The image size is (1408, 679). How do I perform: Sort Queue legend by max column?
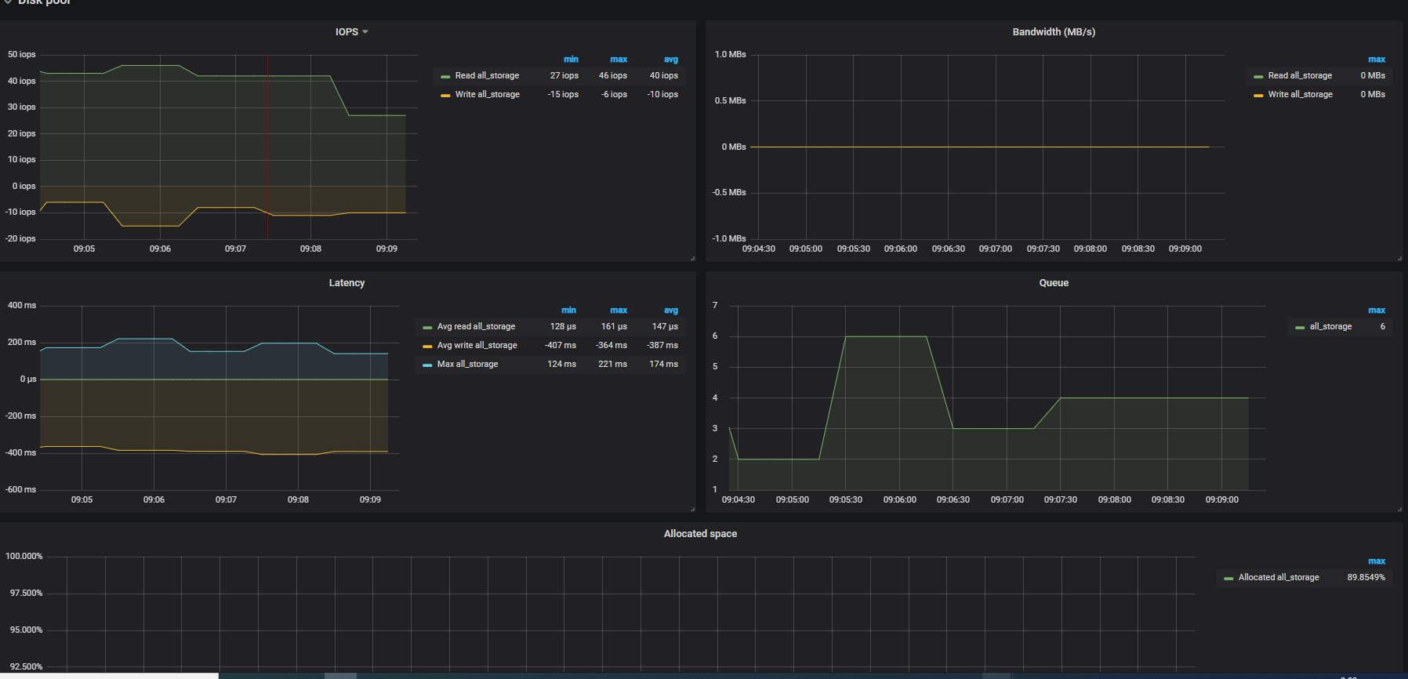pos(1377,310)
